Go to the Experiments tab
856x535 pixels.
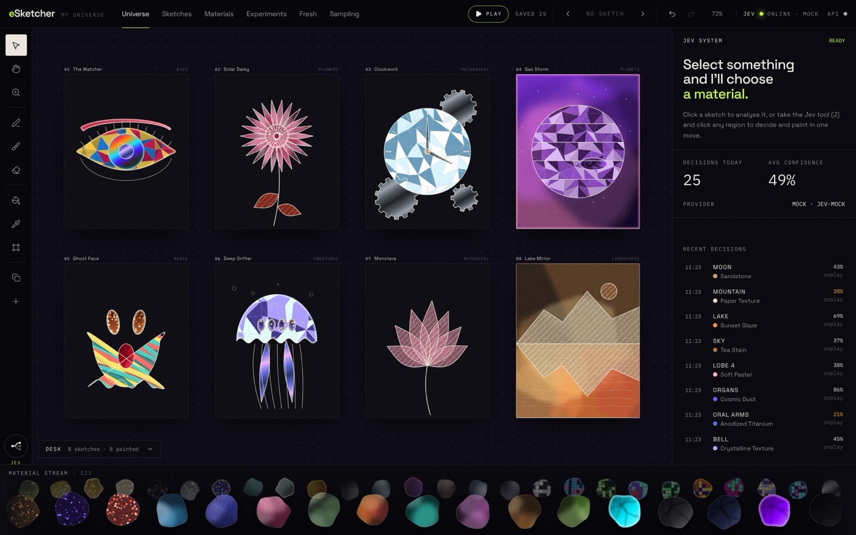[x=266, y=13]
